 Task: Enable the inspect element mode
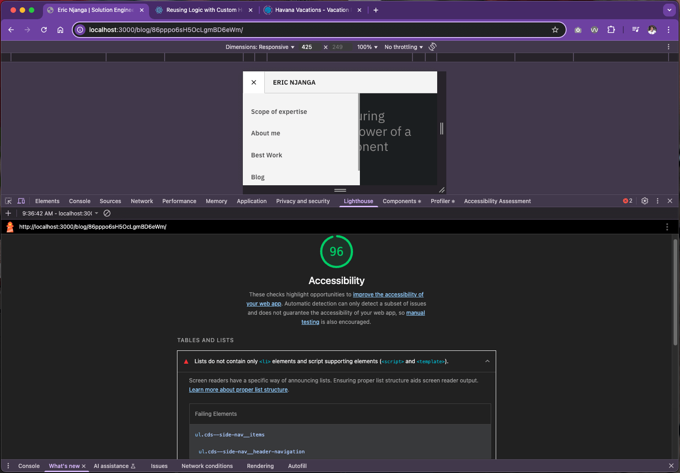pyautogui.click(x=8, y=201)
